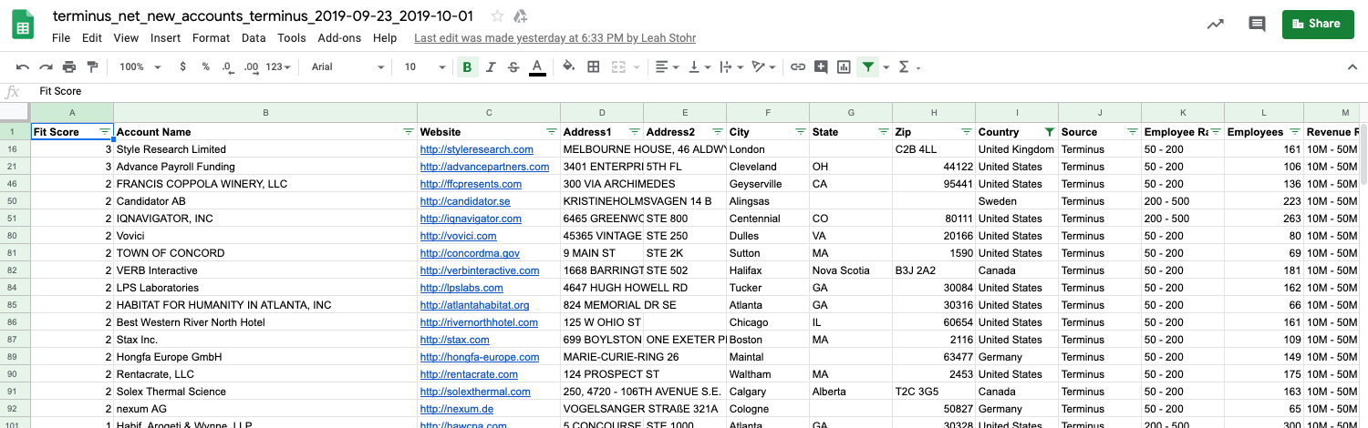
Task: Open the Website column filter
Action: (551, 132)
